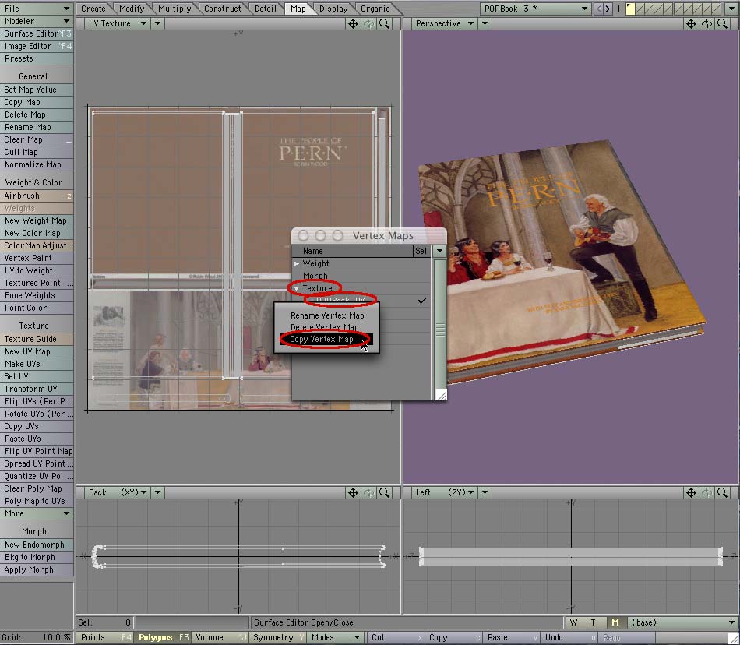
Task: Open the Surface Editor
Action: coord(37,33)
